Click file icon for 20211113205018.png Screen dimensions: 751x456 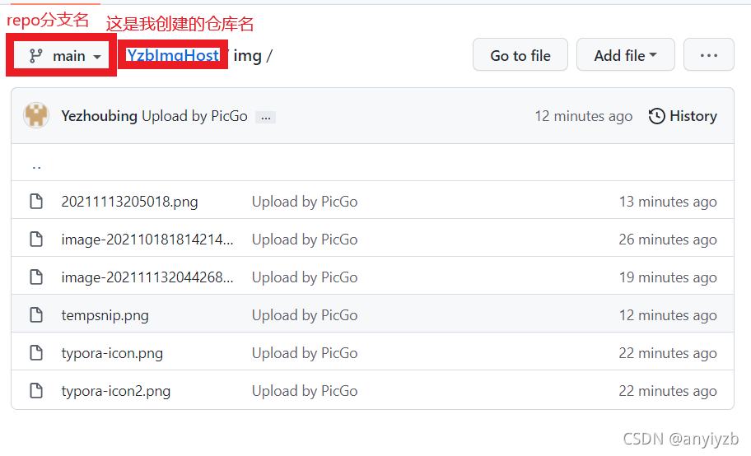(x=36, y=201)
